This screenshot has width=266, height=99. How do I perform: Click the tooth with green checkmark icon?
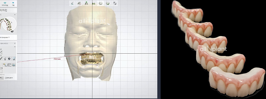[108, 3]
